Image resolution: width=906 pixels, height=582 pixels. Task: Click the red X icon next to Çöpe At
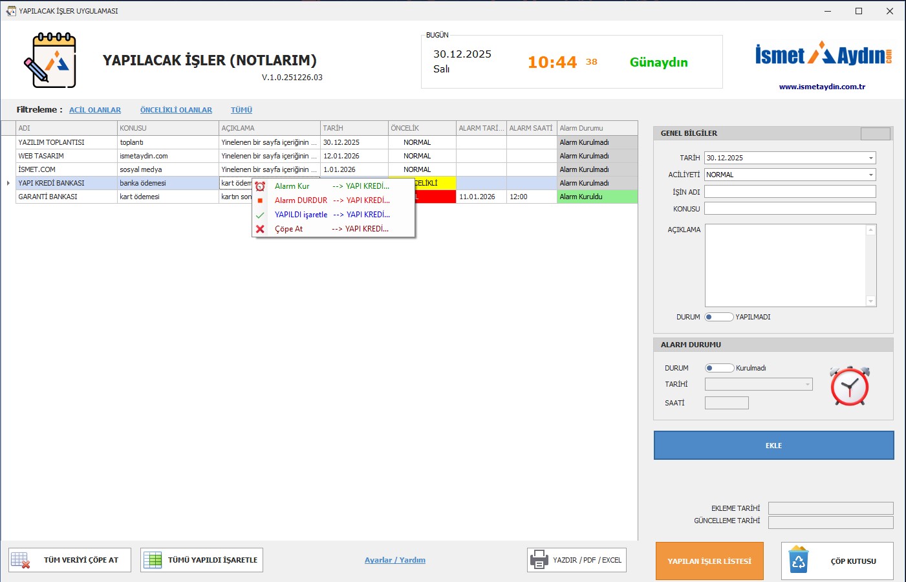pyautogui.click(x=260, y=229)
